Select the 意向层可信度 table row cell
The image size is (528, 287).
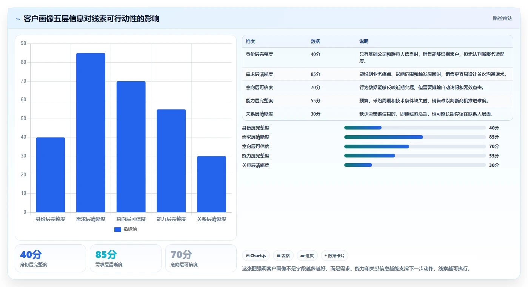coord(259,87)
